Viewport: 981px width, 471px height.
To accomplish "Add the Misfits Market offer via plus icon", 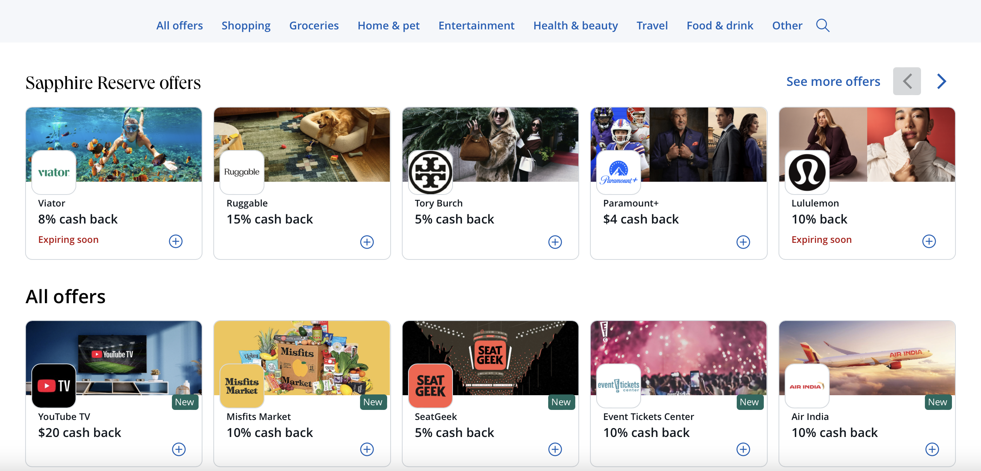I will point(367,449).
